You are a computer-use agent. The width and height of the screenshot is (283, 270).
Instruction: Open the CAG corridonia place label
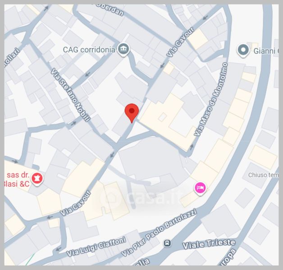tap(89, 50)
